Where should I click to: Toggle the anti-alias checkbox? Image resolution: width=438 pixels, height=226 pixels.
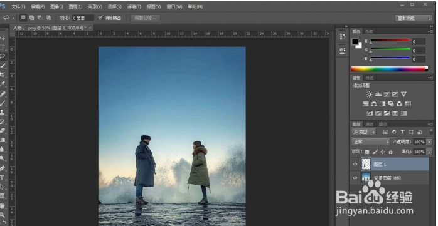pyautogui.click(x=100, y=18)
